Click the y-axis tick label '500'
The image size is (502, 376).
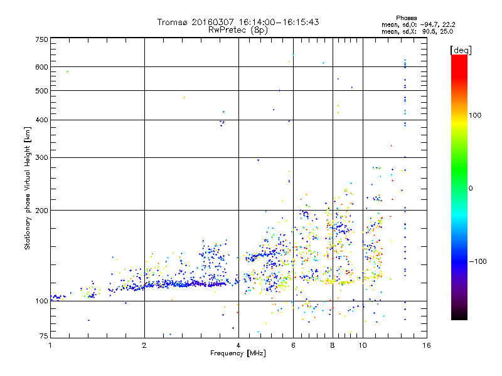tap(42, 91)
